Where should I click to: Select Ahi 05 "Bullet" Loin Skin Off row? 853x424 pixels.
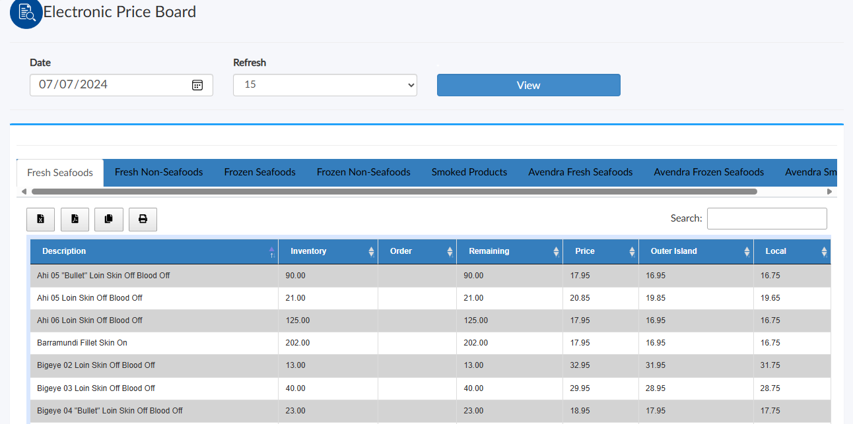[x=430, y=276]
